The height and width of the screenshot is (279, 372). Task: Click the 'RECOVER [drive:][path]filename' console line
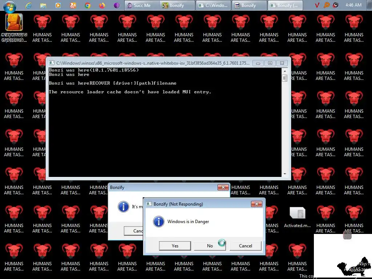[133, 83]
